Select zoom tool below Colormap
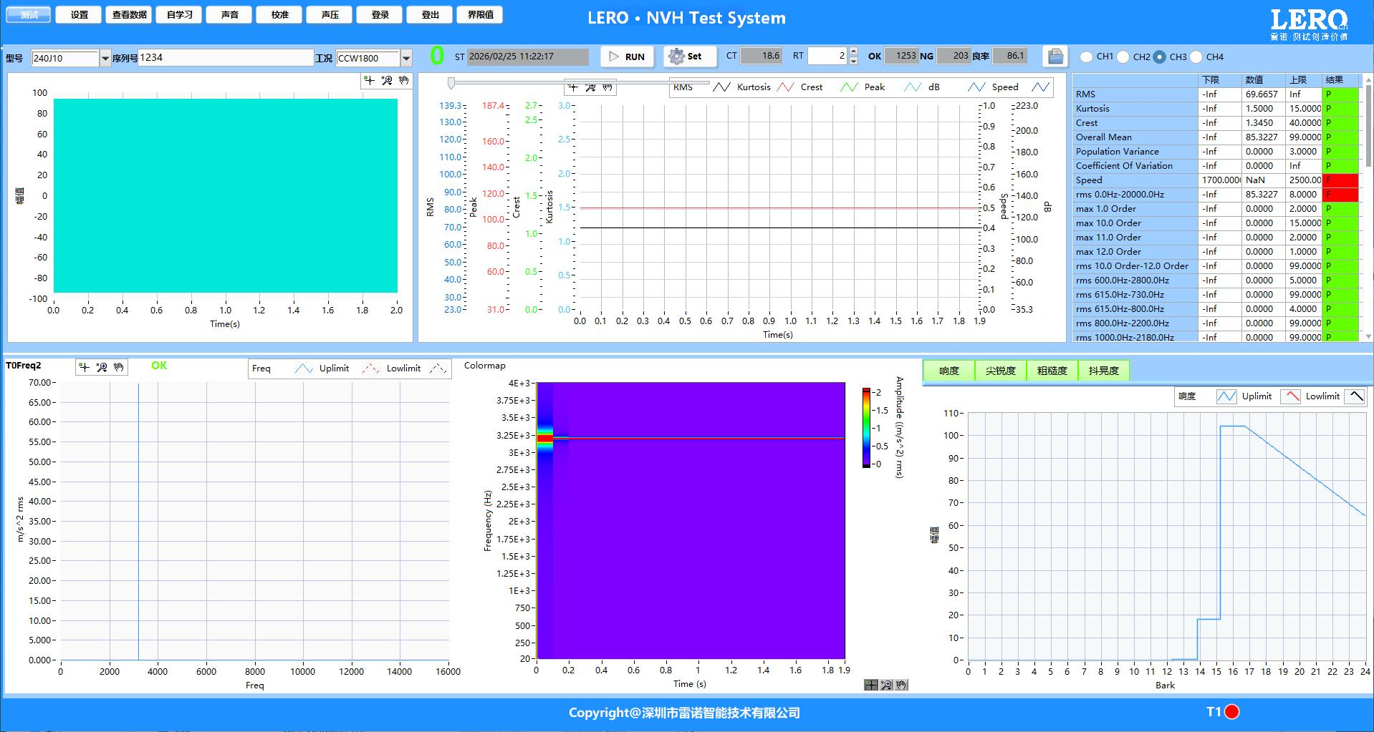Screen dimensions: 1374x732 tap(886, 685)
